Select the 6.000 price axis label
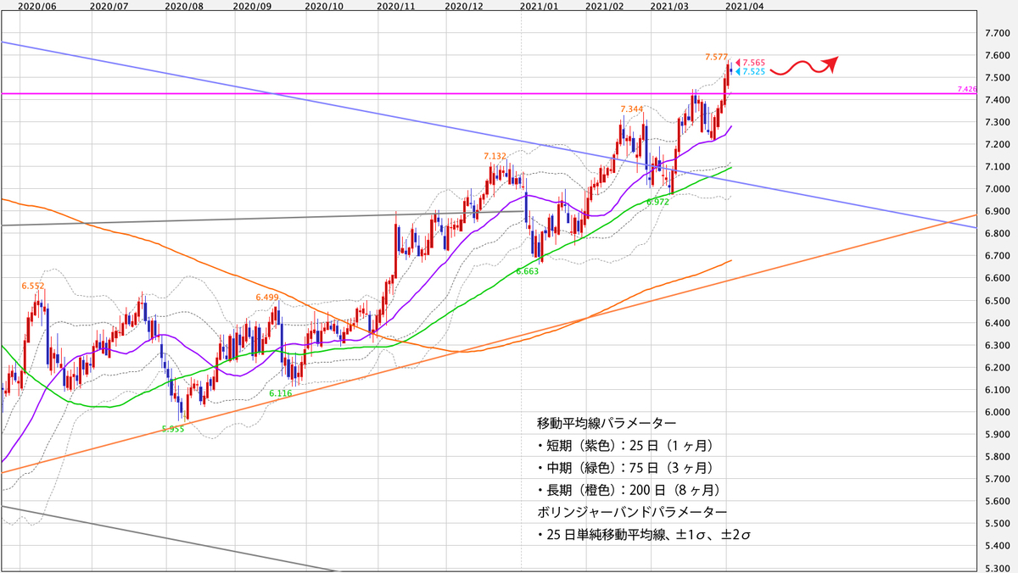The image size is (1018, 573). click(996, 413)
